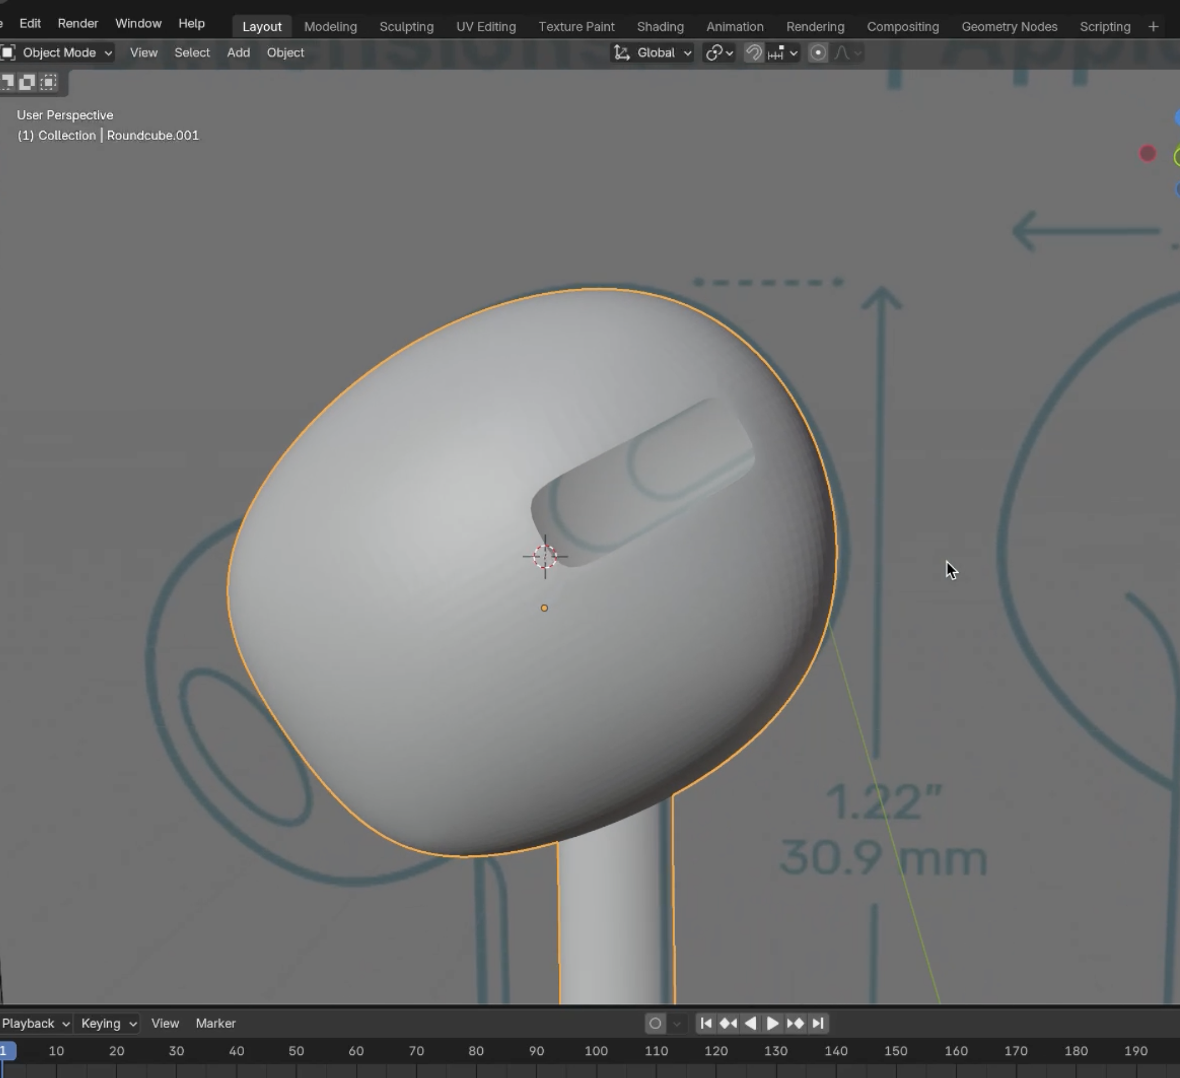This screenshot has height=1078, width=1180.
Task: Open Global transform orientation dropdown
Action: 653,54
